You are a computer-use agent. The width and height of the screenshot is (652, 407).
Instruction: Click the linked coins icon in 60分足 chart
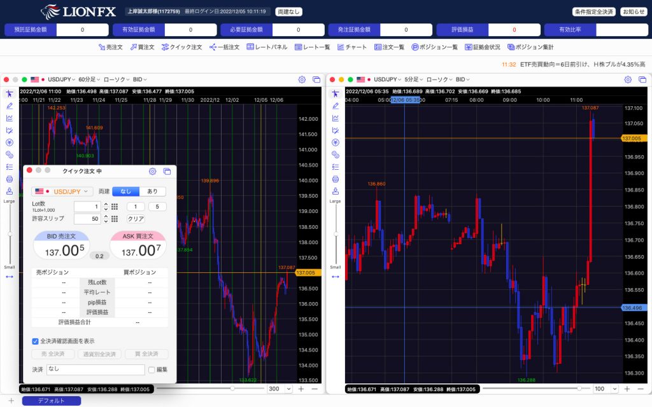pyautogui.click(x=9, y=155)
